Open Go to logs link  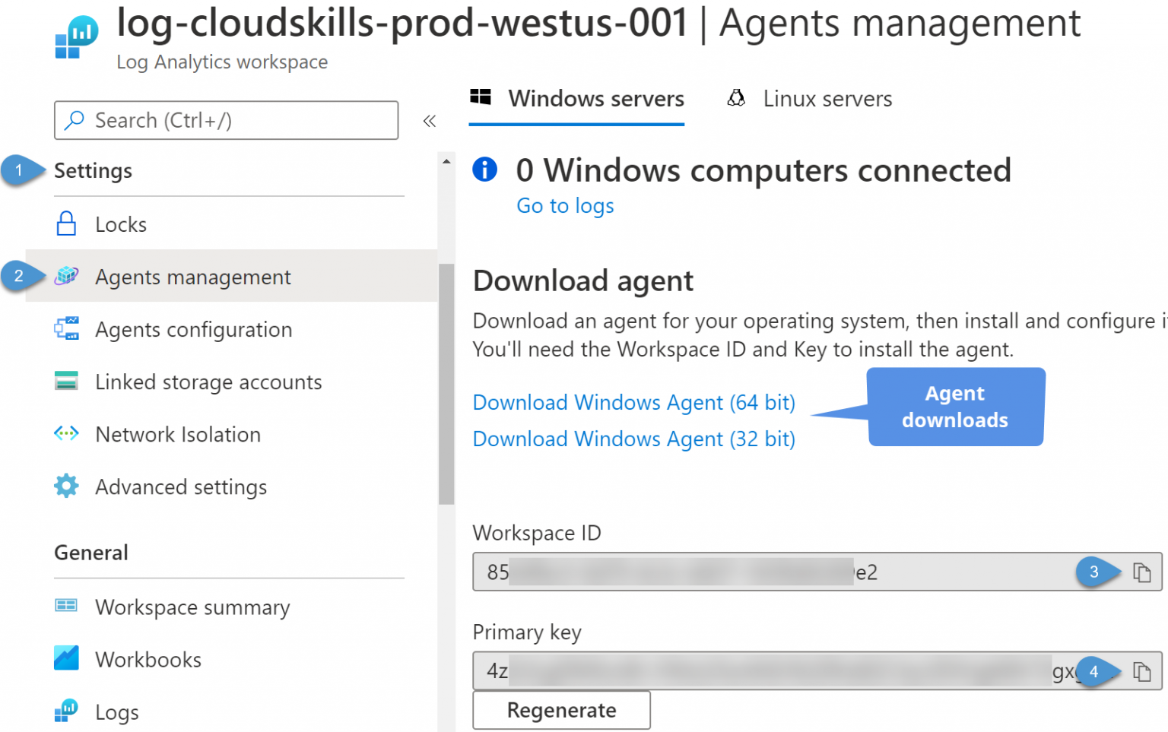coord(565,205)
